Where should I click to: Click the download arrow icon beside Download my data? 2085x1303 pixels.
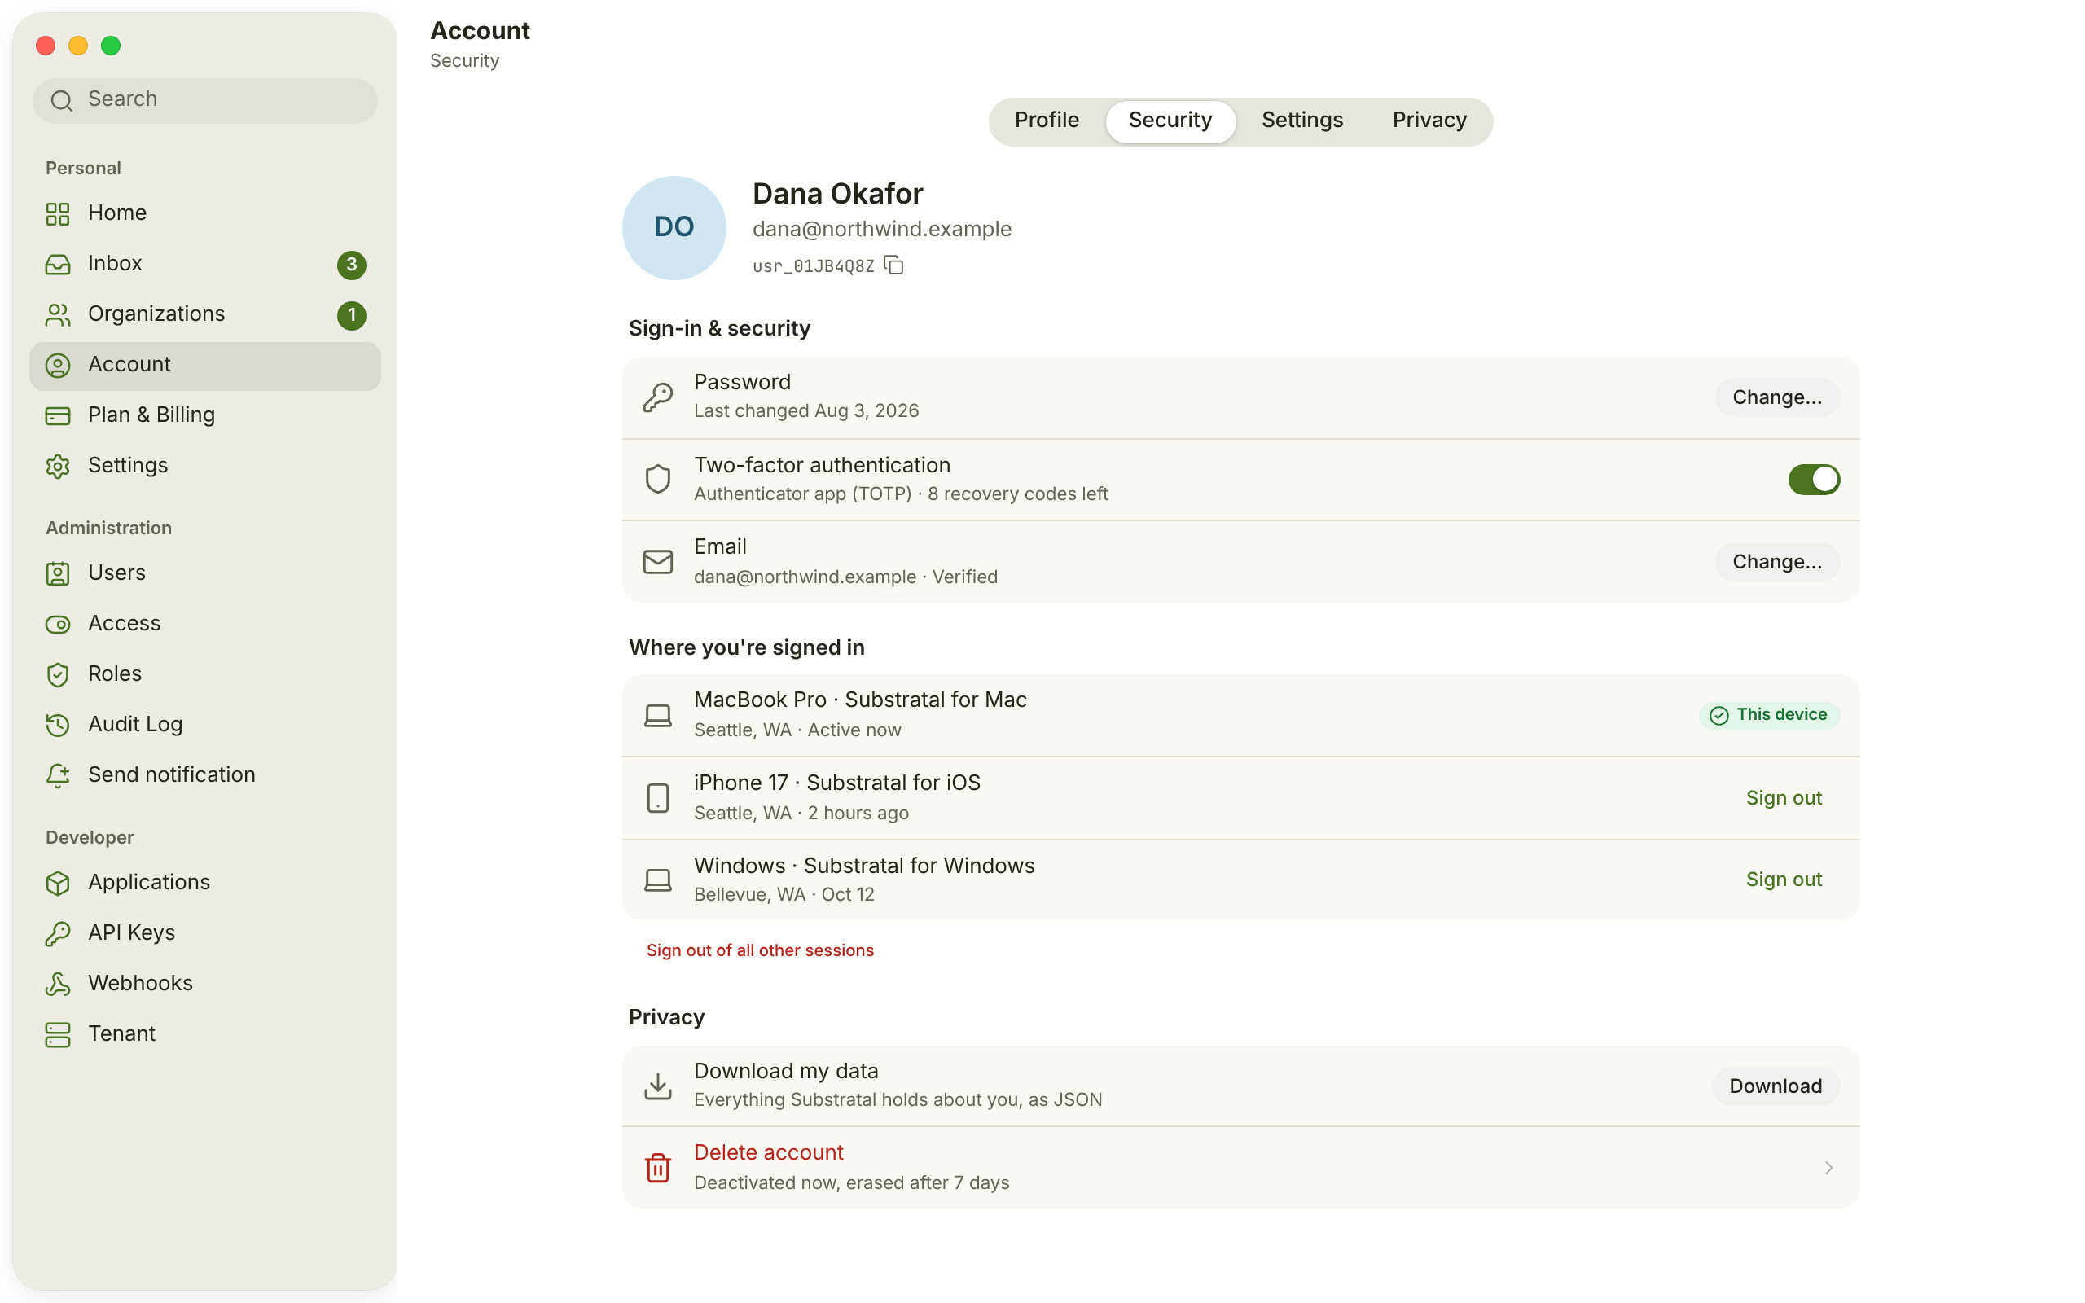click(x=657, y=1086)
